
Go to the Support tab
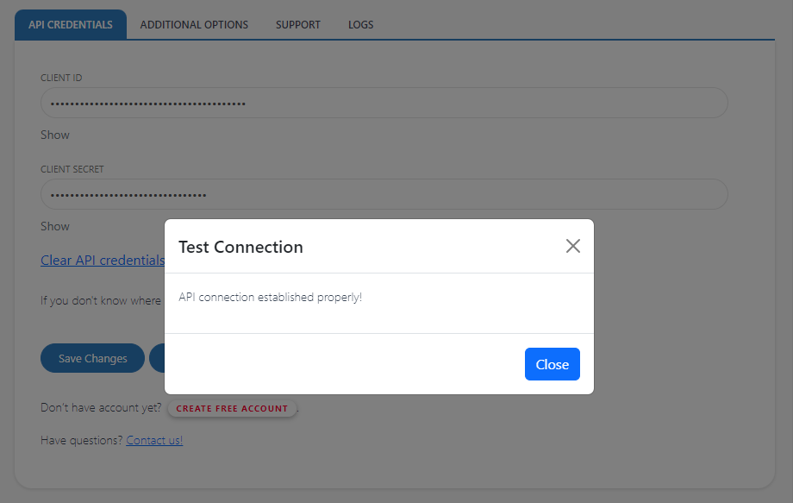pos(298,25)
